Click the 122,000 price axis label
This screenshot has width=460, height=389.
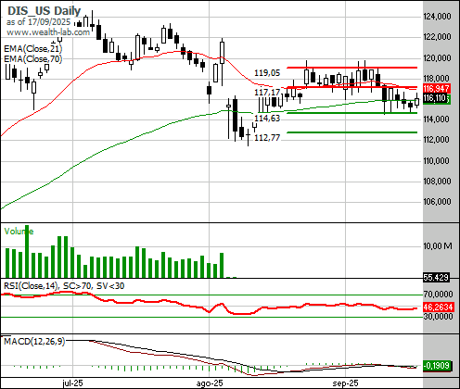pos(437,37)
